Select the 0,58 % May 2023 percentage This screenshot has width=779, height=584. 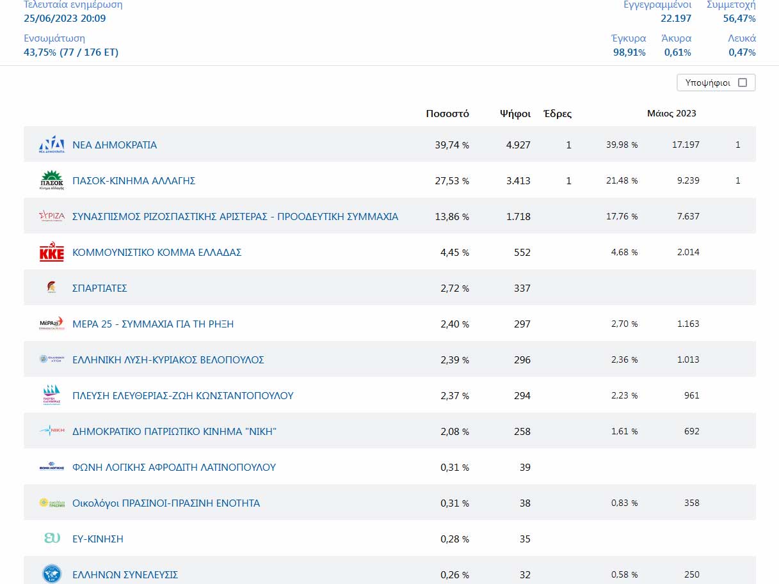(624, 575)
